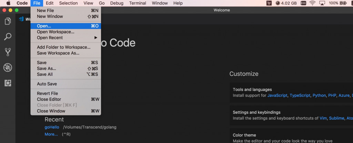Click the Azure tools link
The height and width of the screenshot is (143, 353).
tap(344, 95)
